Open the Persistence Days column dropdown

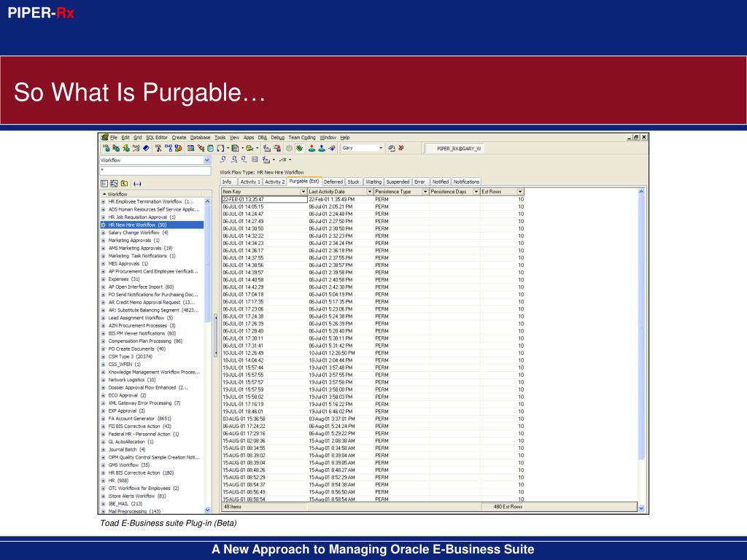(476, 192)
